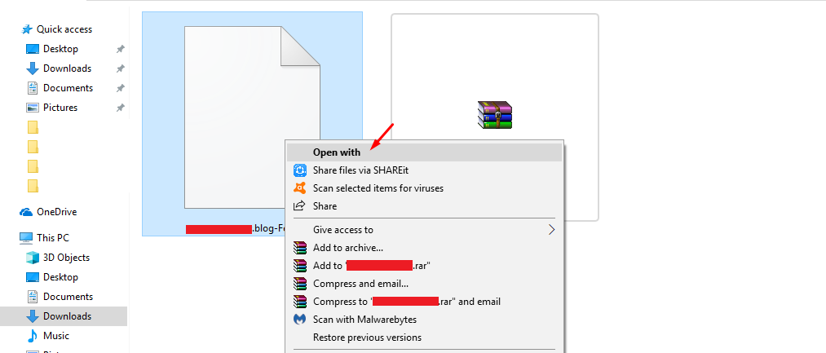Select Compress and email... option
This screenshot has height=353, width=826.
point(424,284)
